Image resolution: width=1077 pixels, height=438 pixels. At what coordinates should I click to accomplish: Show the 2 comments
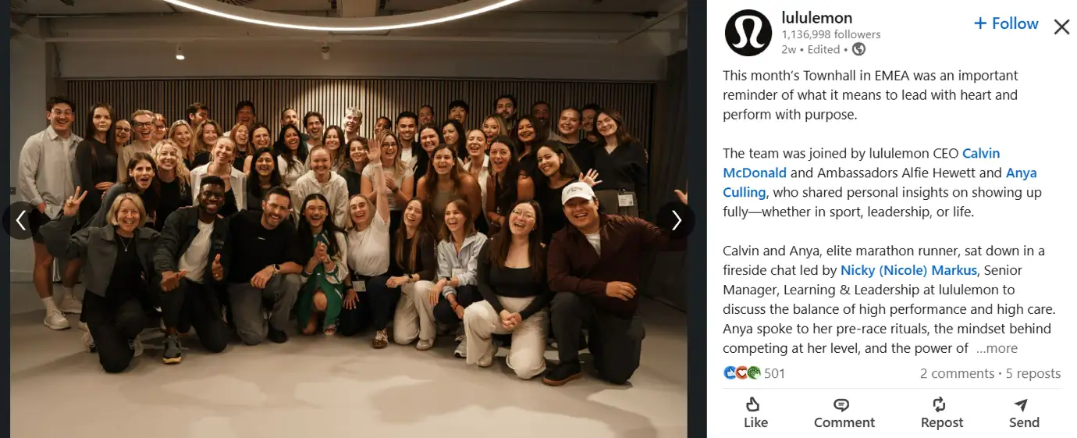point(957,373)
